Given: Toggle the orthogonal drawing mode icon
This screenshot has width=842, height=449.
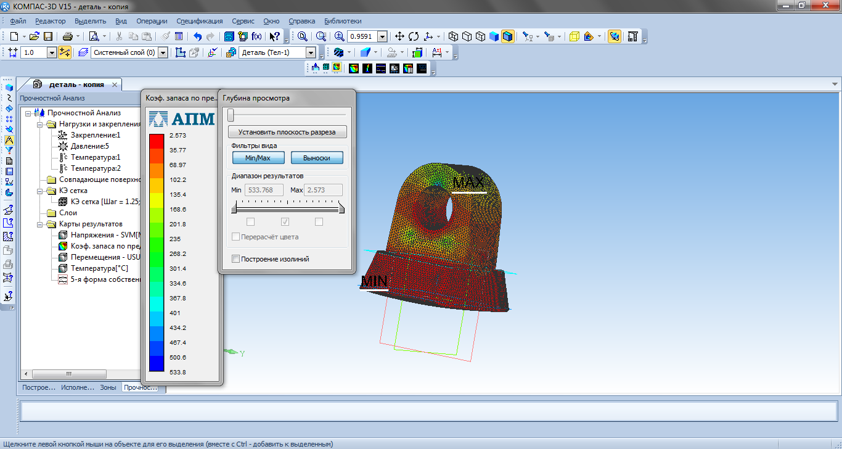Looking at the screenshot, I should tap(65, 52).
